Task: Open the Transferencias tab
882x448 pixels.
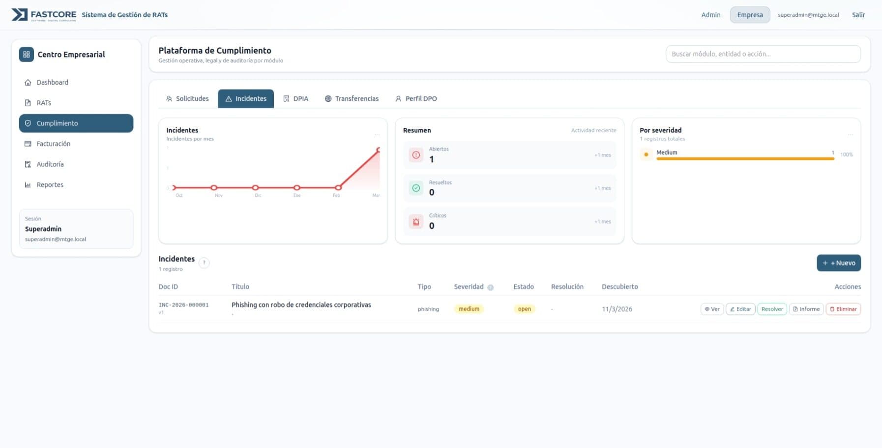Action: click(352, 99)
